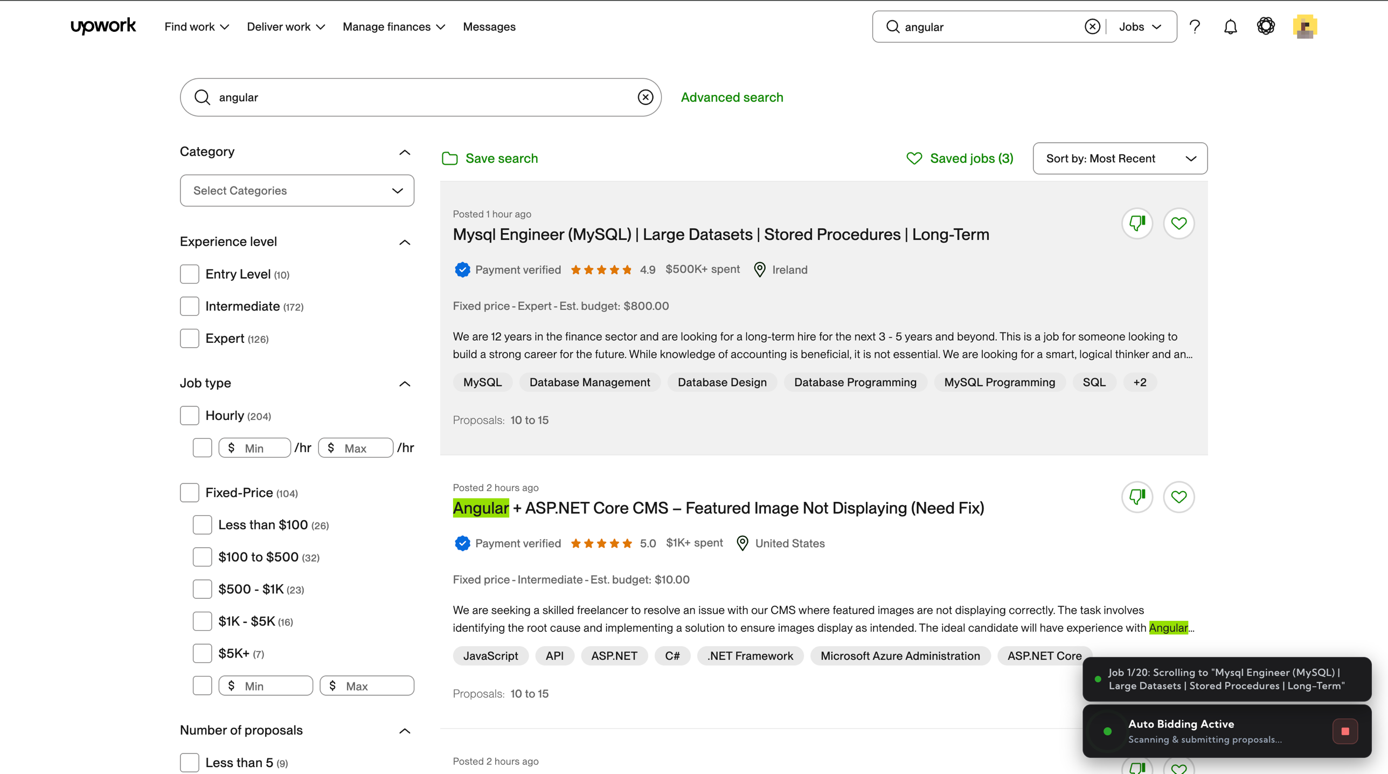Open the Angular + ASP.NET Core CMS job title
The image size is (1388, 774).
(x=718, y=508)
